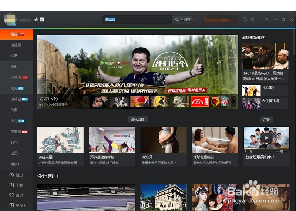Open the 演唱会 category
This screenshot has height=211, width=296.
(x=16, y=99)
